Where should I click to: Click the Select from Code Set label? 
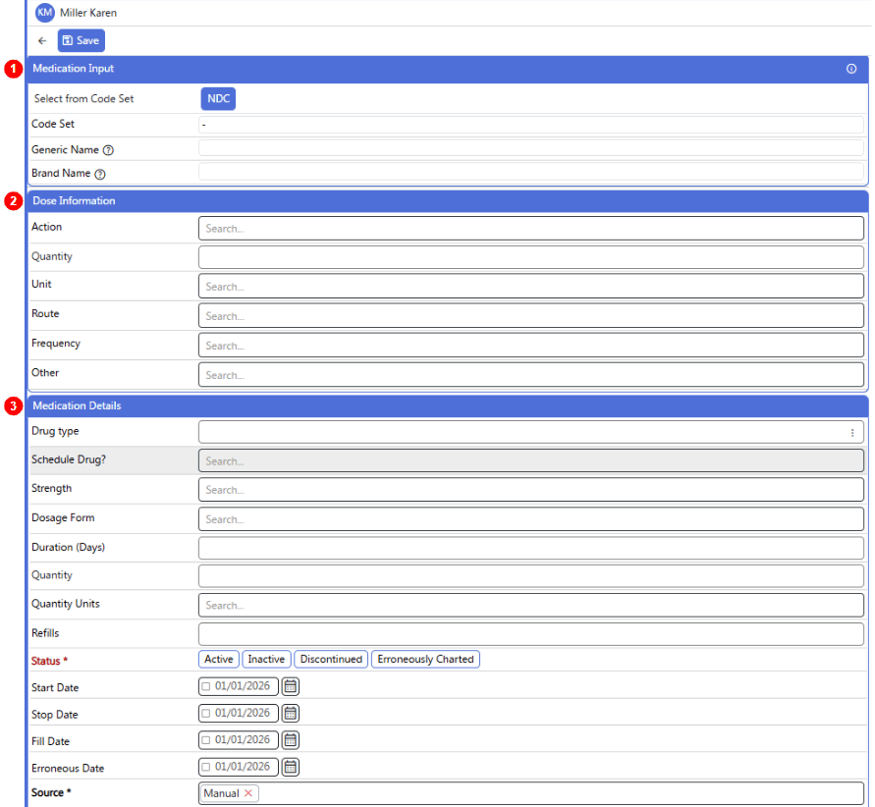83,99
